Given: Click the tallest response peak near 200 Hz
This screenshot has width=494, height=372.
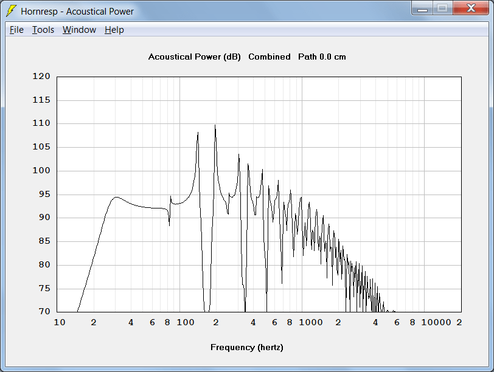Looking at the screenshot, I should (215, 126).
